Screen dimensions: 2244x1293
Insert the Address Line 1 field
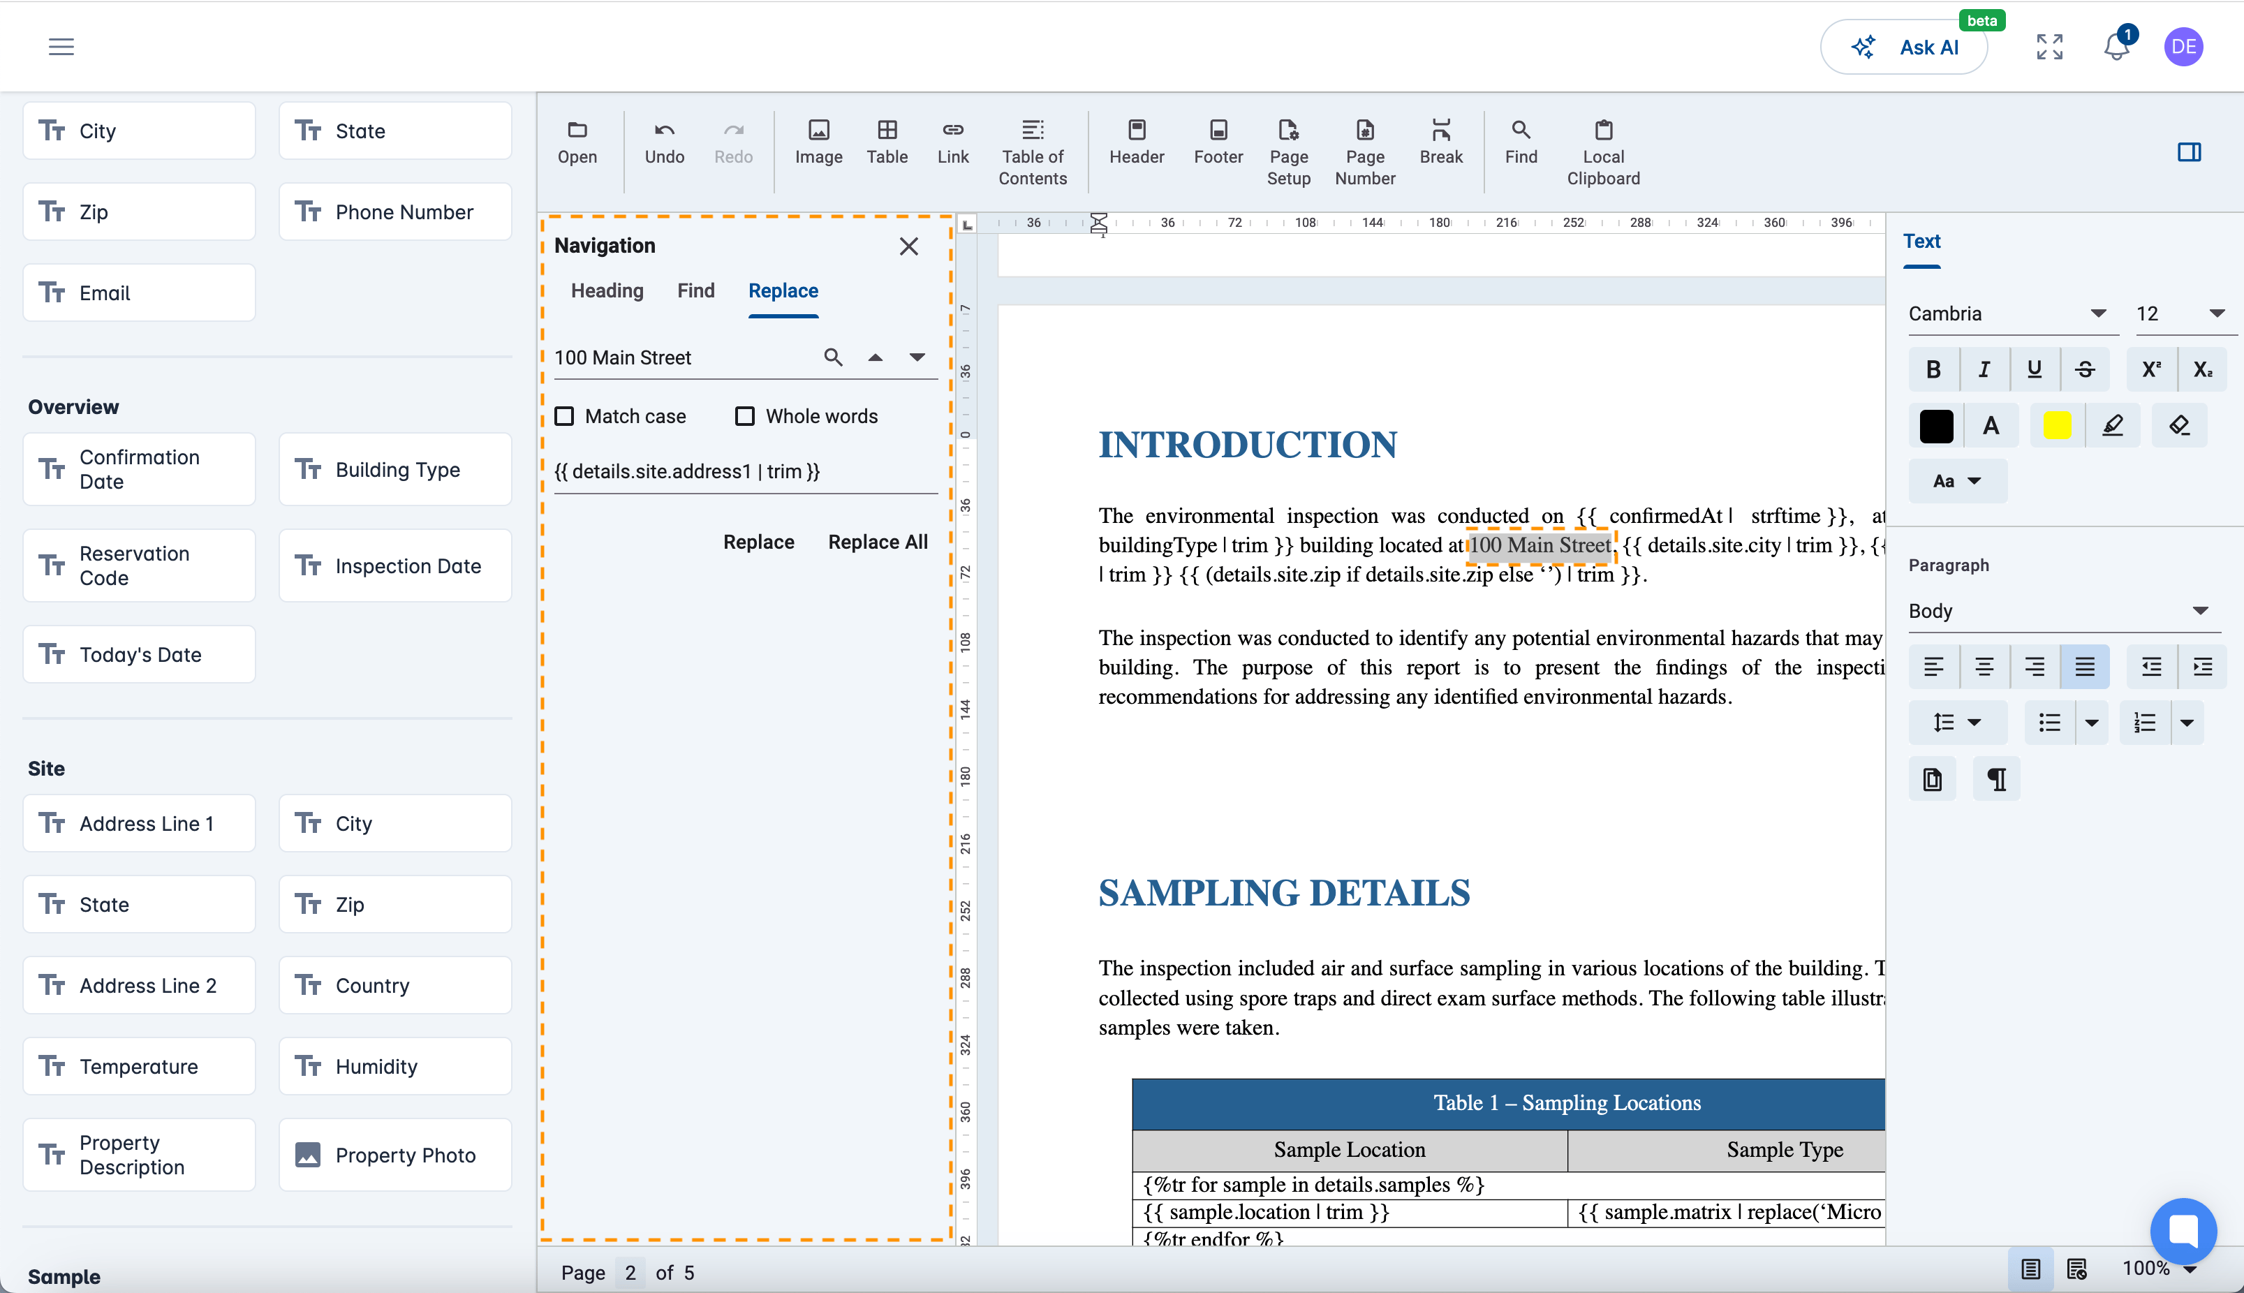pos(140,823)
